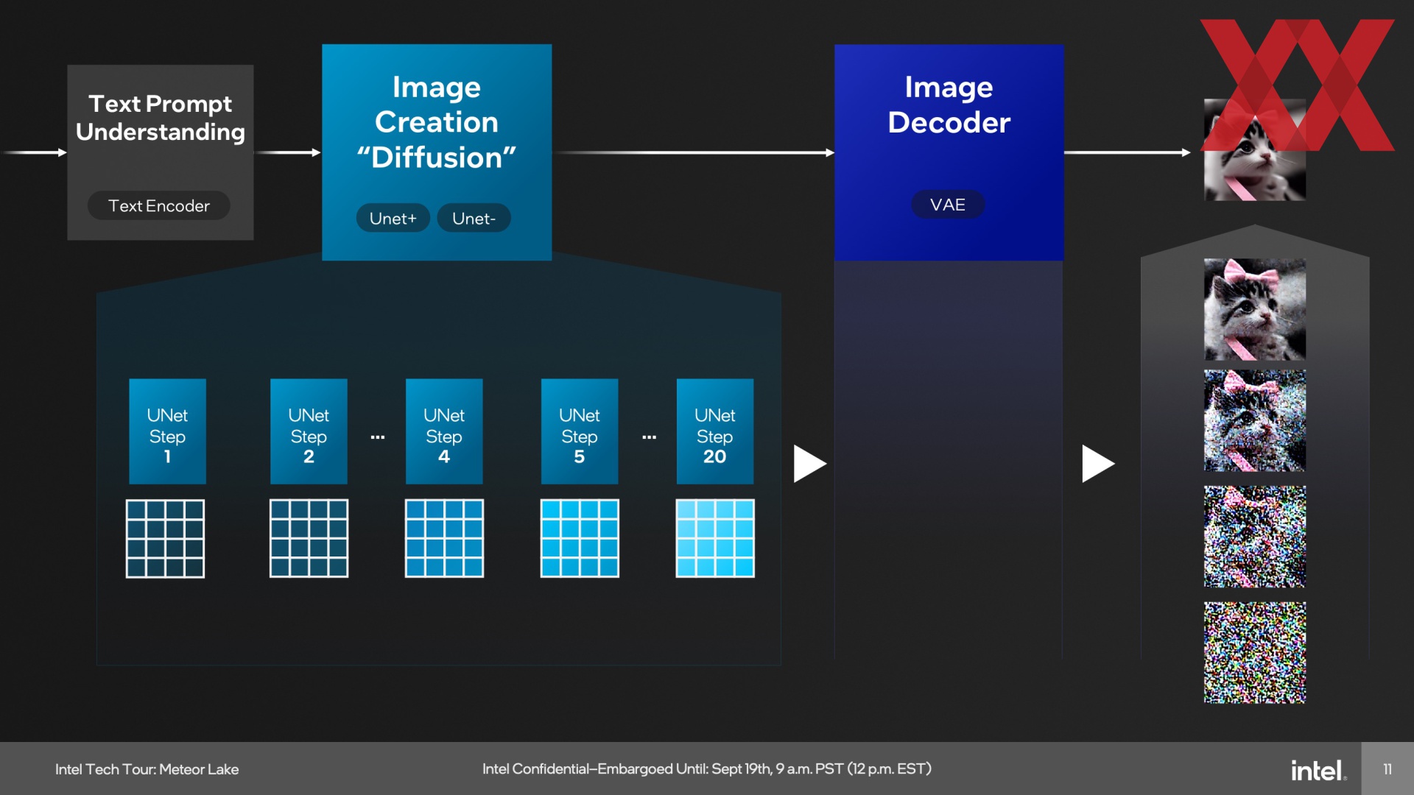Click the ellipsis between Step 5 and Step 20
Screen dimensions: 1414x795
pos(649,437)
